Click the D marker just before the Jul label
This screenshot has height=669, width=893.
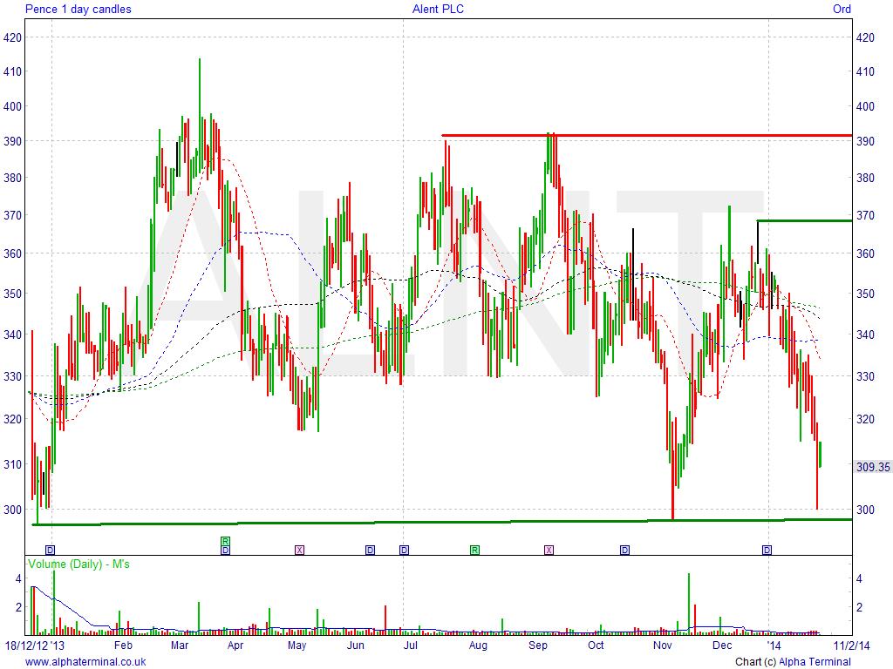point(404,551)
